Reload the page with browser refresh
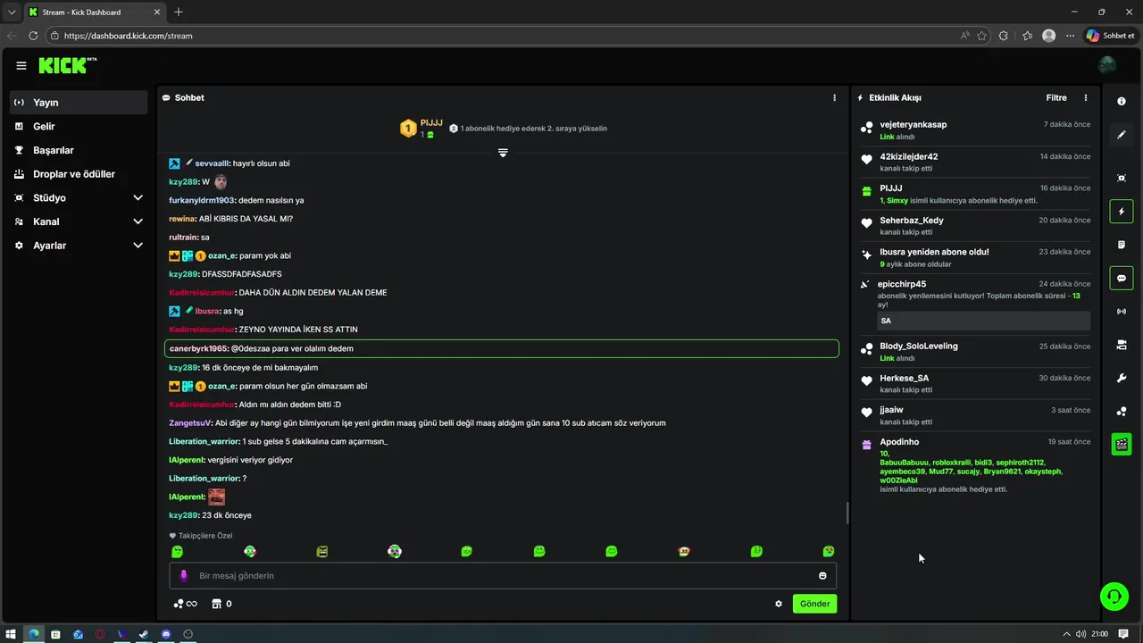Viewport: 1143px width, 643px height. click(x=33, y=36)
